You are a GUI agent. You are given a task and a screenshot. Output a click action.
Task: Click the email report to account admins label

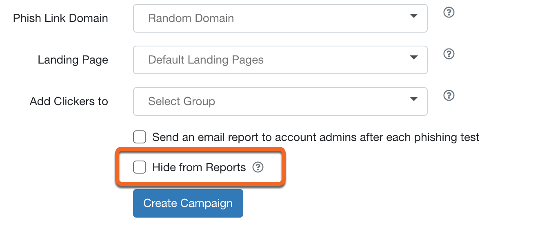(x=316, y=137)
